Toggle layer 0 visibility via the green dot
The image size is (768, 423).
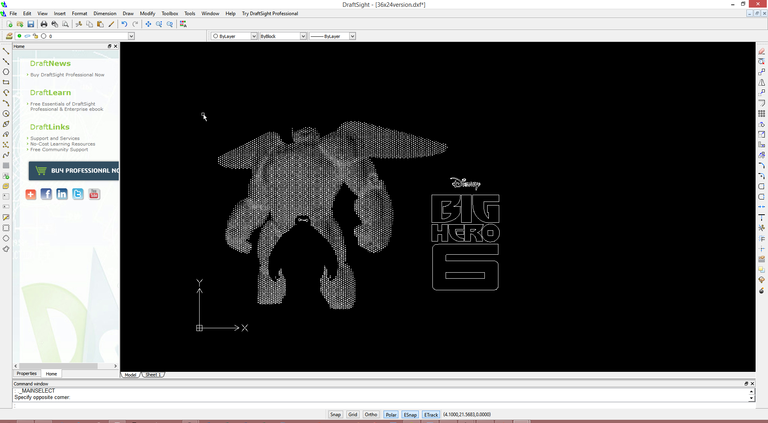point(19,36)
